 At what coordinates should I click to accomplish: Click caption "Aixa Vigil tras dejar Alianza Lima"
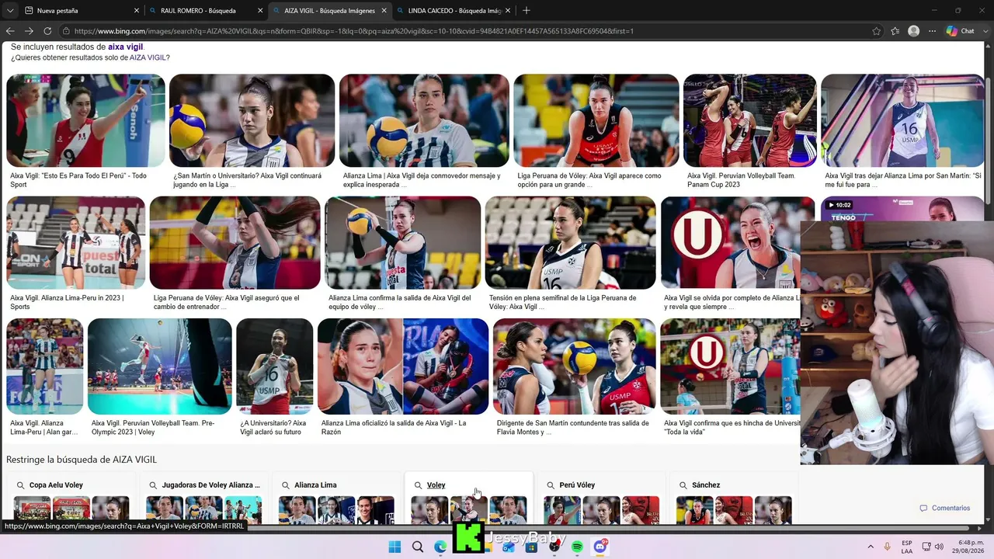pos(903,180)
